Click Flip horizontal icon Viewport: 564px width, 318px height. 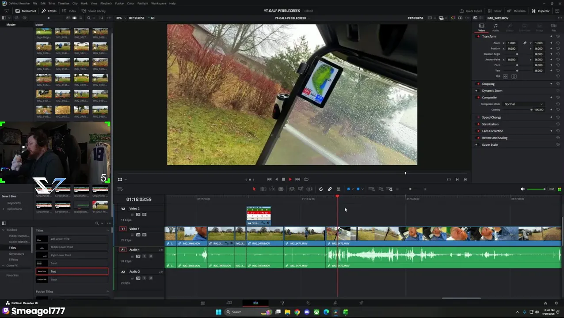point(506,76)
